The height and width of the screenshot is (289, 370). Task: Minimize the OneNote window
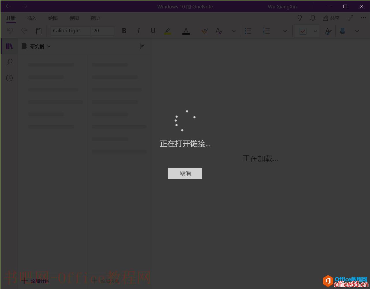point(328,6)
